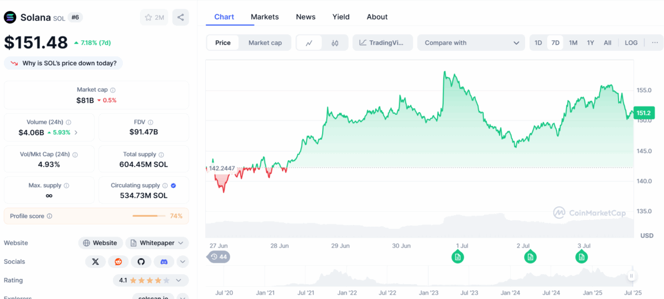Switch to line chart view icon
664x299 pixels.
coord(309,43)
